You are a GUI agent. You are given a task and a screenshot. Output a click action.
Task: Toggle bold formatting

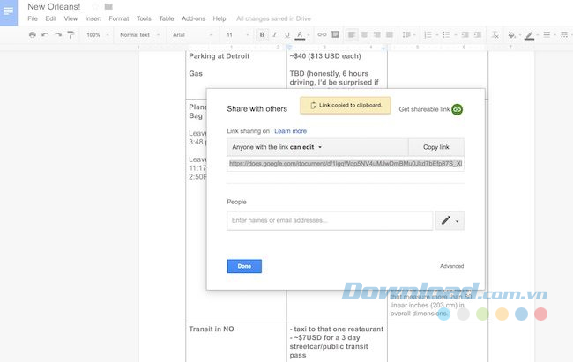(x=262, y=34)
